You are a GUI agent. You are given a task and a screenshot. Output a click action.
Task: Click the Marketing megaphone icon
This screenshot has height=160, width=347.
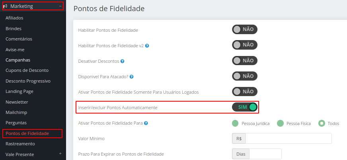pos(6,6)
